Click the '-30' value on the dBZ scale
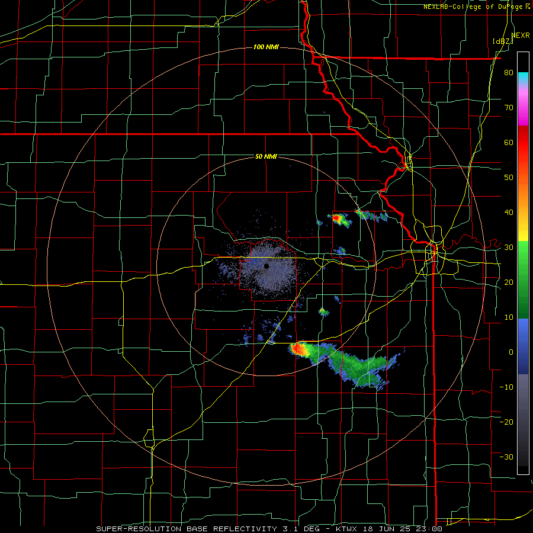This screenshot has height=533, width=533. pos(506,457)
